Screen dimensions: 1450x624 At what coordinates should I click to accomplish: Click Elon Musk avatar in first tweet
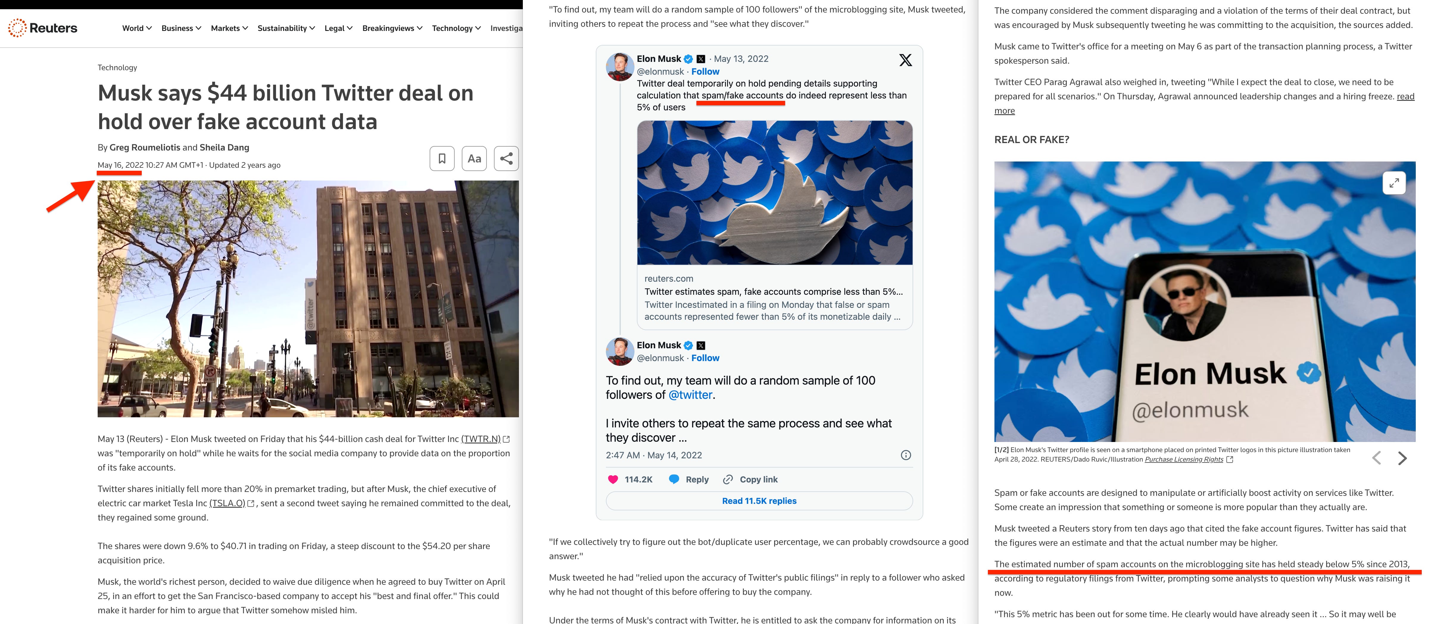(619, 66)
